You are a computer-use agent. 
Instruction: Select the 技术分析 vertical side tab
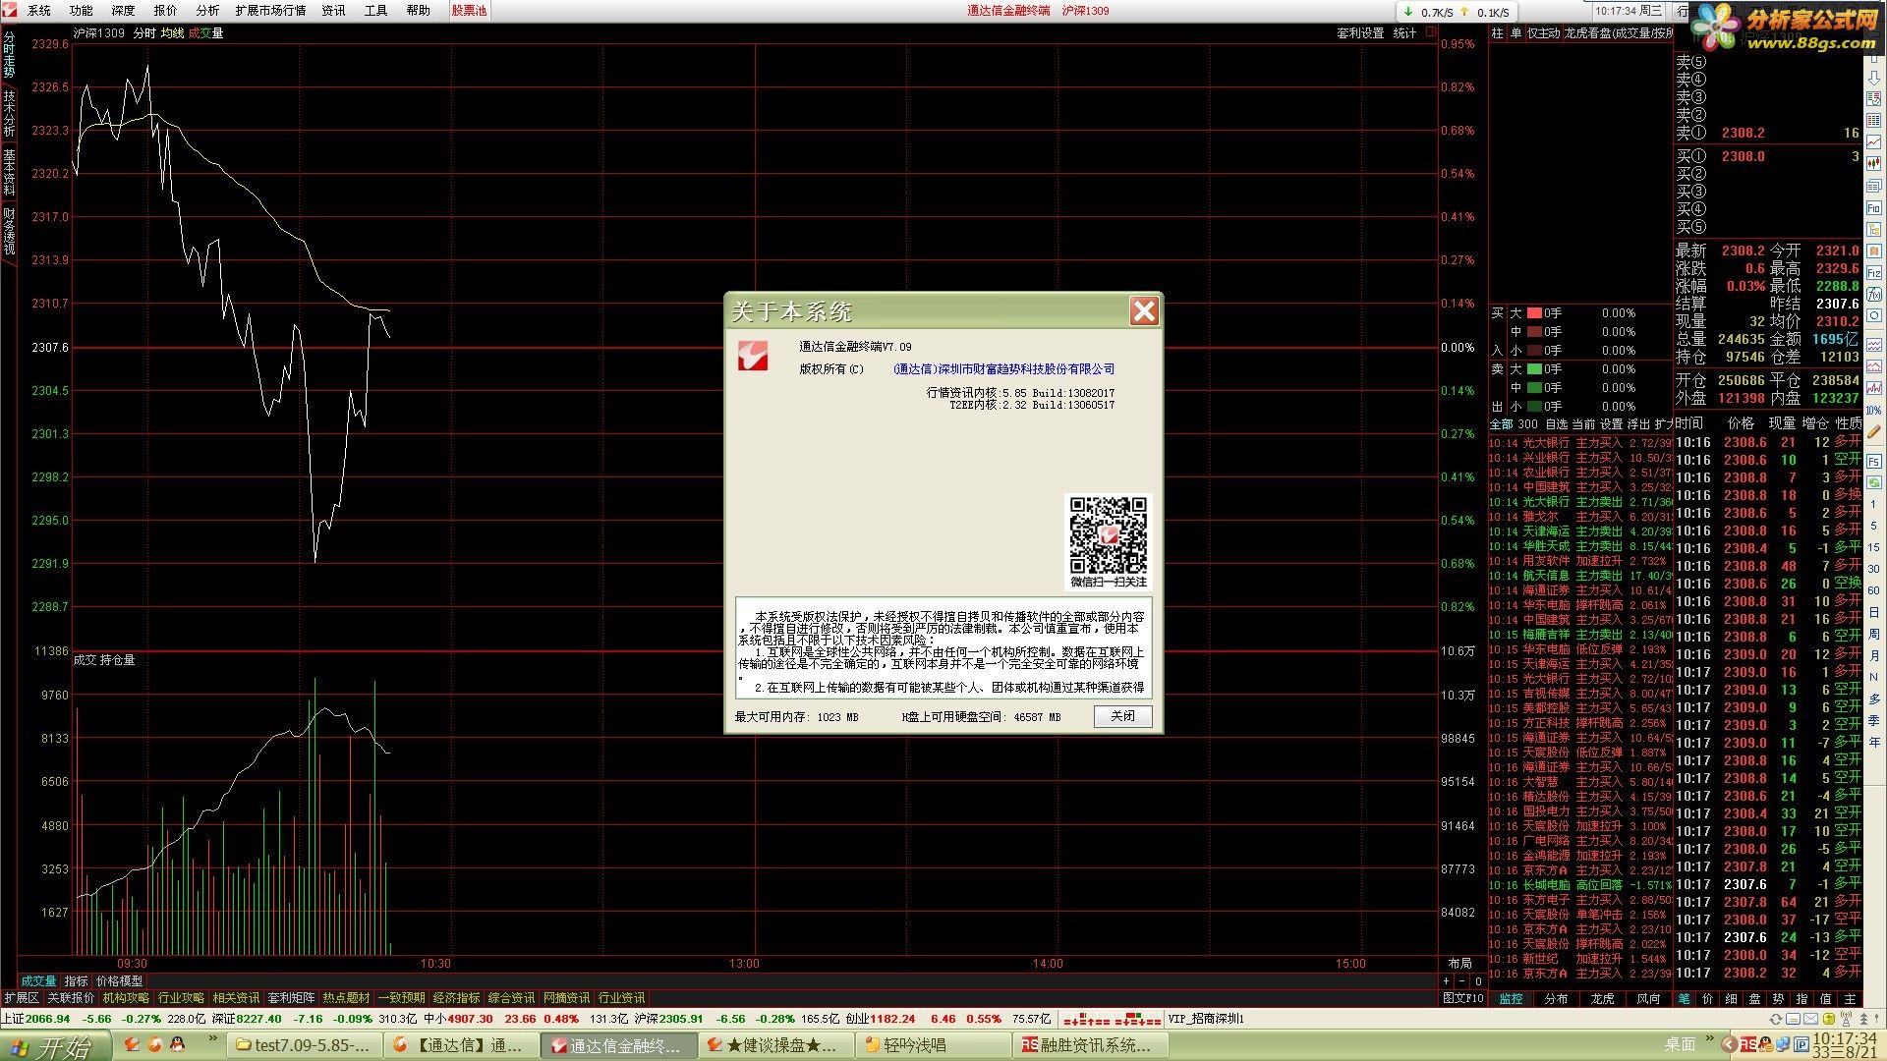point(9,113)
